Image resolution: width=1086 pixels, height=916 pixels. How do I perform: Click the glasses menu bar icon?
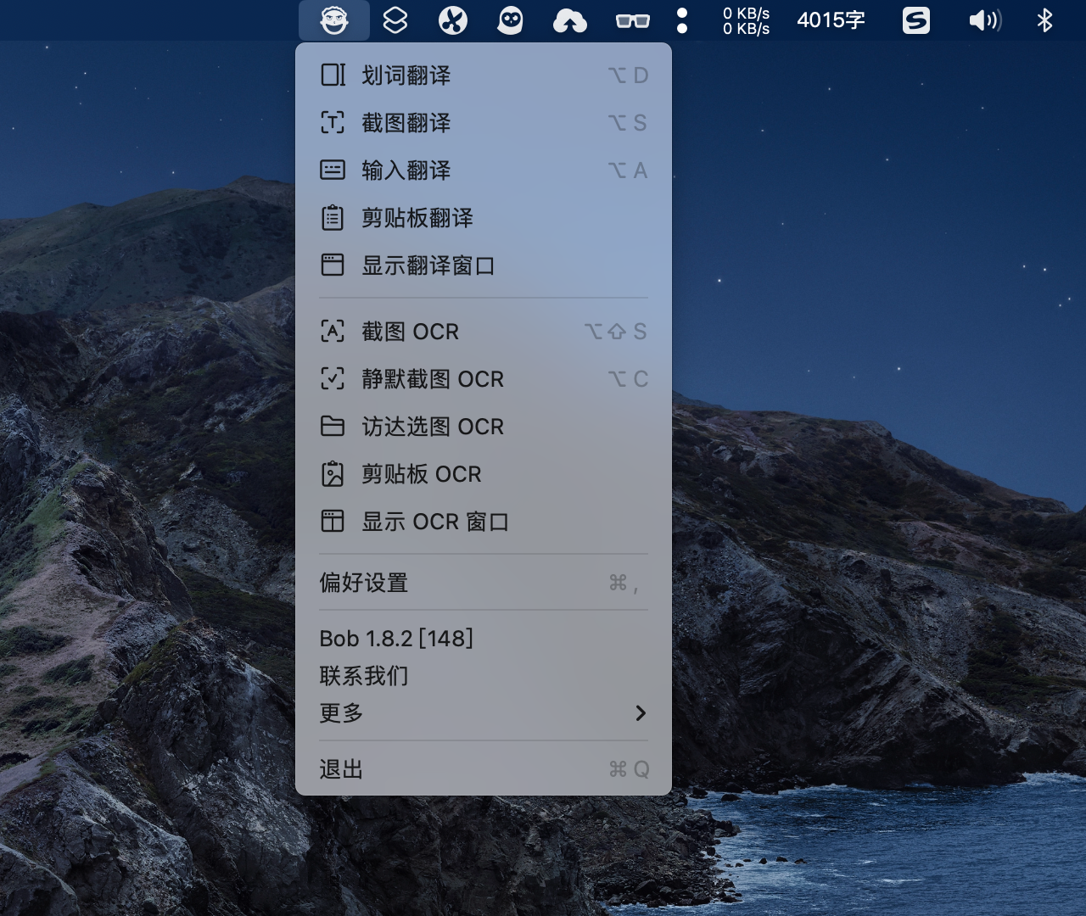tap(631, 20)
